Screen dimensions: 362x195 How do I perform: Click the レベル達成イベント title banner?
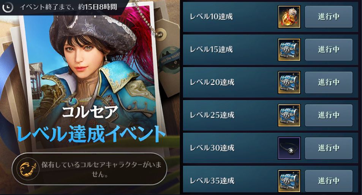91,134
